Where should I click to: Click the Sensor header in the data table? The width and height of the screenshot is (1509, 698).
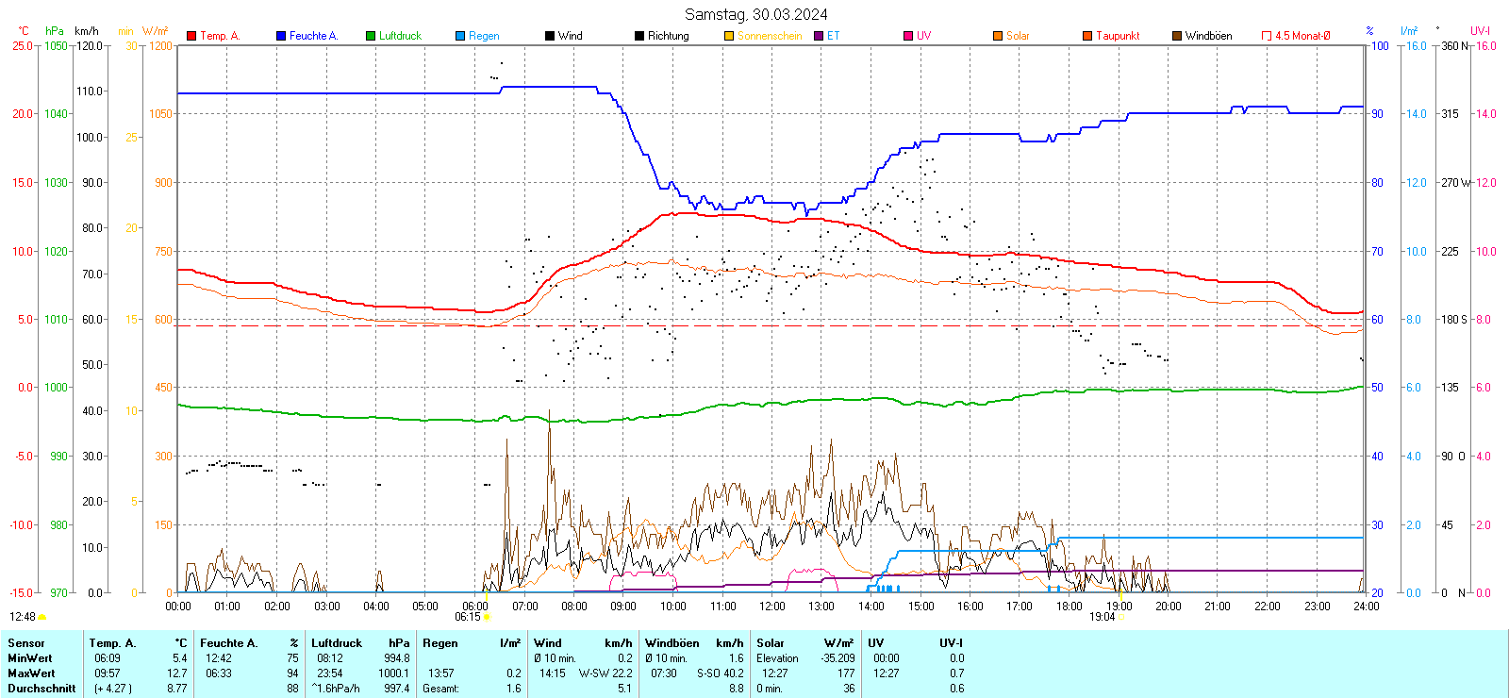[26, 643]
